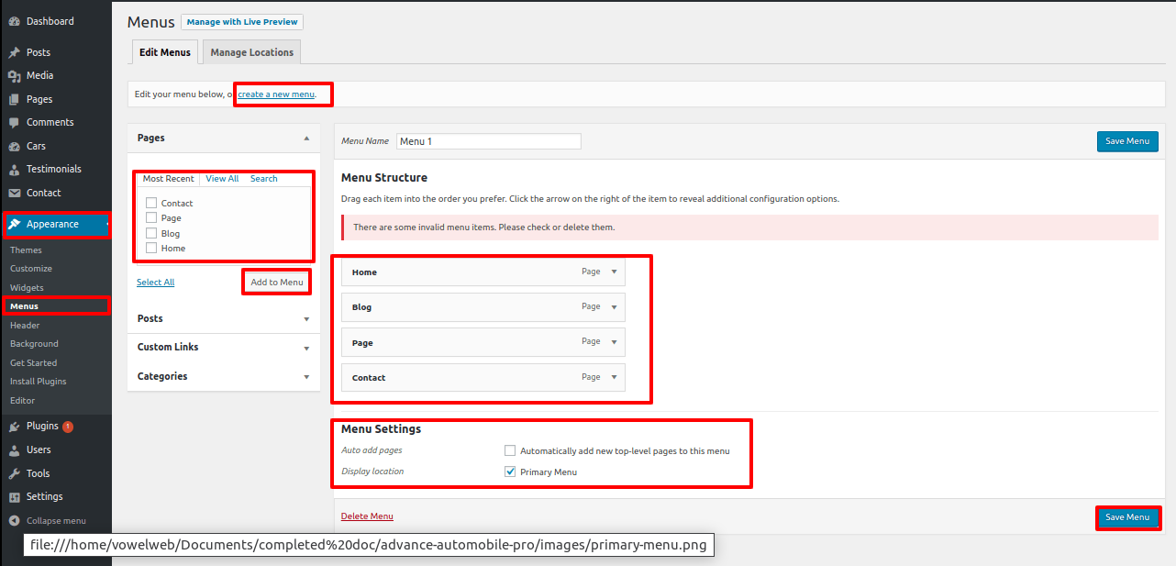Image resolution: width=1176 pixels, height=566 pixels.
Task: Expand the Home menu item options arrow
Action: 614,272
